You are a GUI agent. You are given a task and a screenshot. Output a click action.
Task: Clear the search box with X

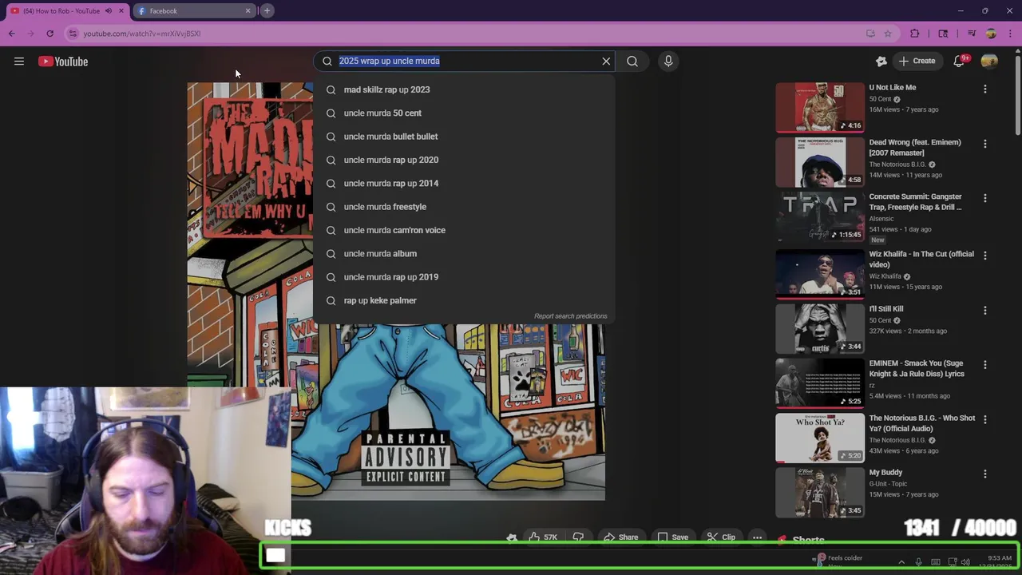click(606, 61)
